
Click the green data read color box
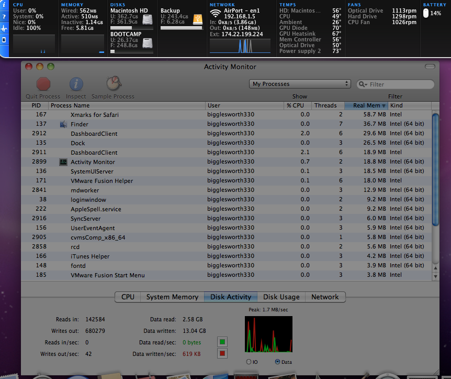pyautogui.click(x=222, y=342)
